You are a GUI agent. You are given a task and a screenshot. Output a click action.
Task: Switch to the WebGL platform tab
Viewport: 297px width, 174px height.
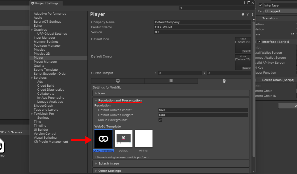tap(224, 81)
